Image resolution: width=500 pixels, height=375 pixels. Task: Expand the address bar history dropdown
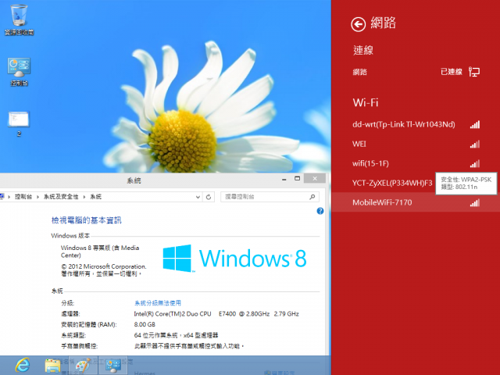[198, 197]
